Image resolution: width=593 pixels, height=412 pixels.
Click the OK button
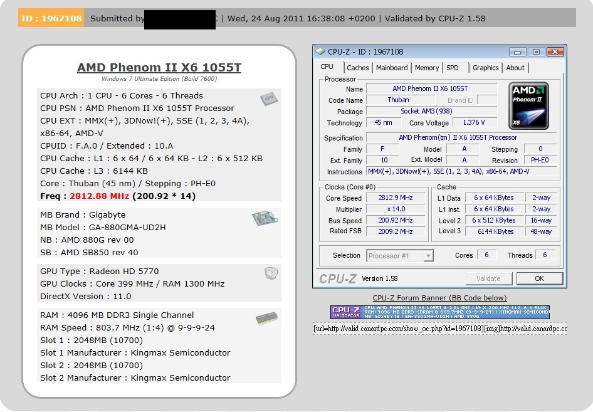pos(539,278)
